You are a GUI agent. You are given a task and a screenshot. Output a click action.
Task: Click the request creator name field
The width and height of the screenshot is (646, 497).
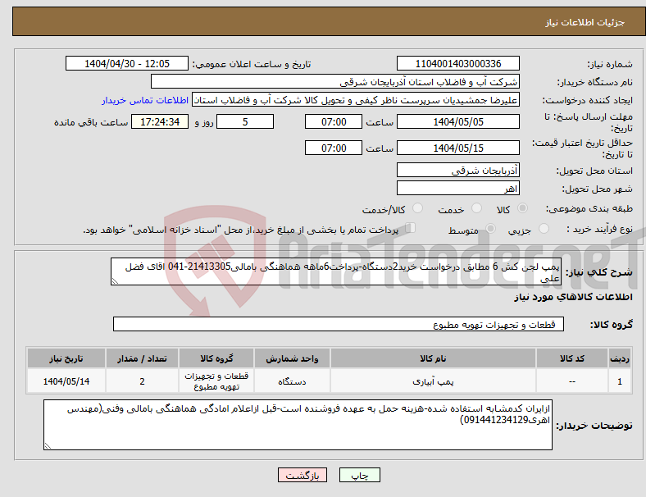point(356,100)
